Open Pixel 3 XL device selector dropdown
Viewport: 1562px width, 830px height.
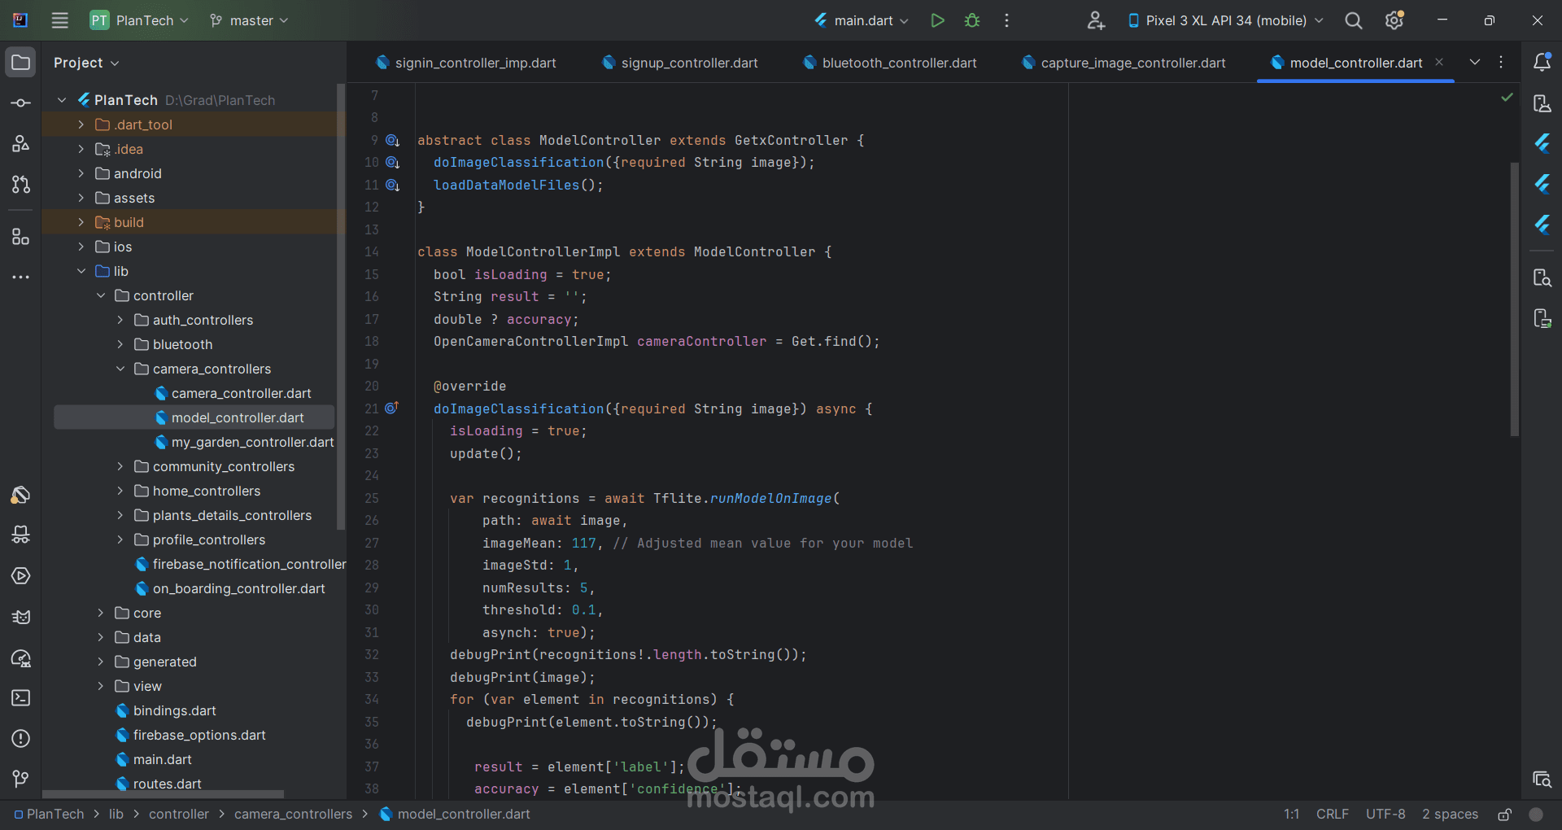(x=1225, y=20)
